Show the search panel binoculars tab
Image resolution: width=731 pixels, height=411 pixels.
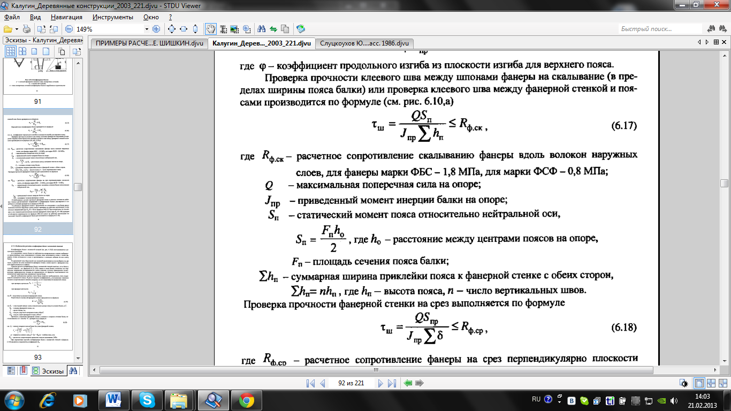click(x=74, y=370)
